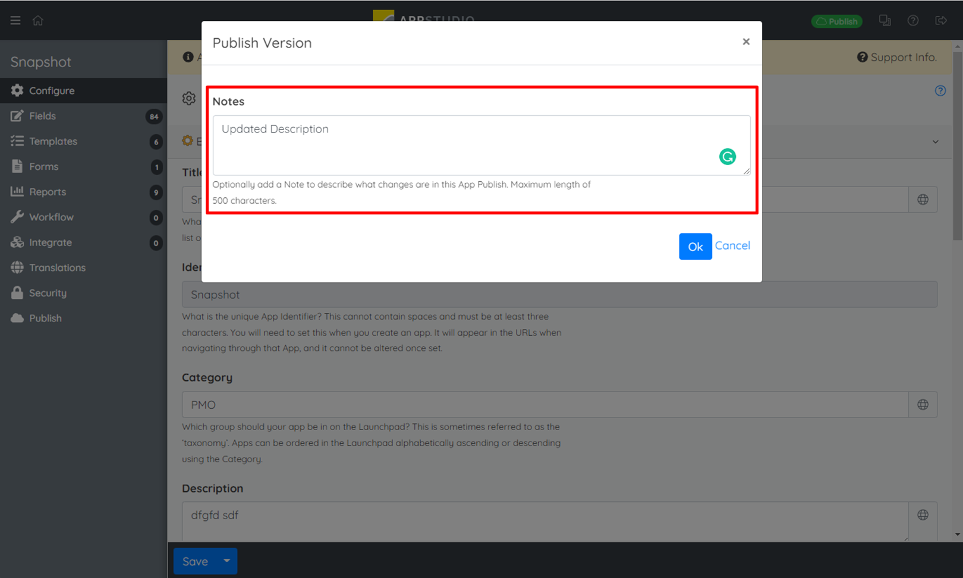Click the Save button
The image size is (963, 578).
(195, 561)
